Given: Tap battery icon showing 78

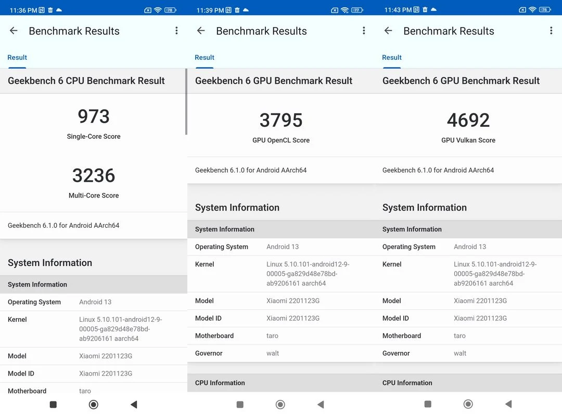Looking at the screenshot, I should click(x=170, y=10).
